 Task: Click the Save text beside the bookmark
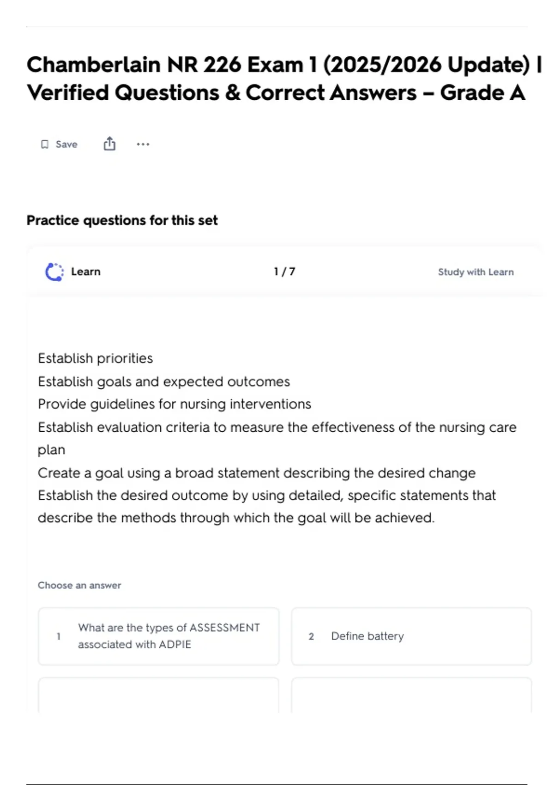[66, 145]
